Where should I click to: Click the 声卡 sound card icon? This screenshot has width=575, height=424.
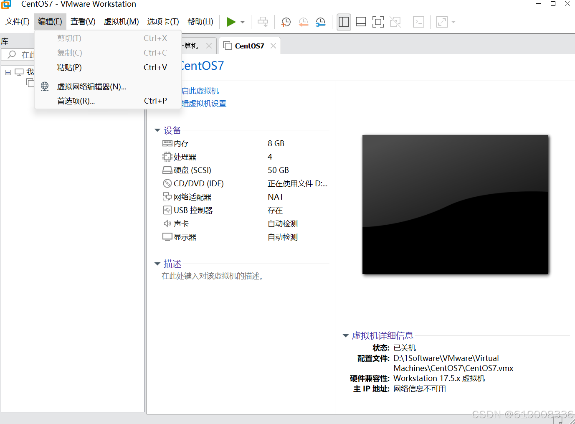coord(167,223)
